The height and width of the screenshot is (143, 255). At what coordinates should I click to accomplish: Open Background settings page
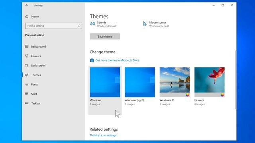[x=38, y=46]
